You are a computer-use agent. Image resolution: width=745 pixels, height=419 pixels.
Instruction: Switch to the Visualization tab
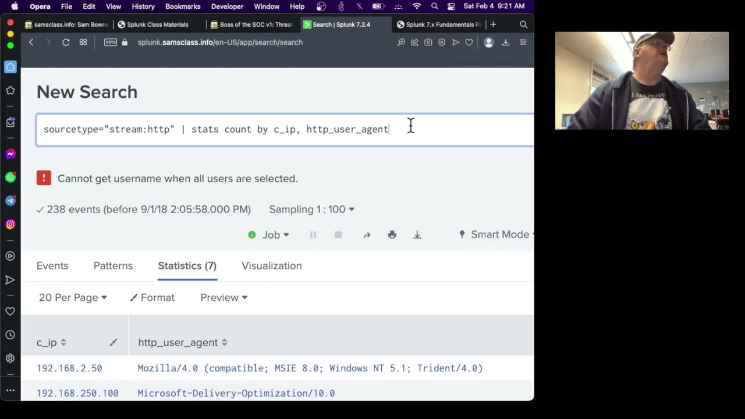272,265
